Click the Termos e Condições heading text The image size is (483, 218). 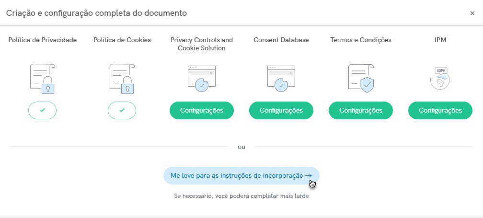361,40
